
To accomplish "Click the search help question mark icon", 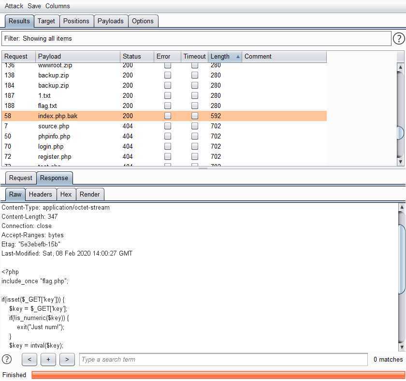I will pos(7,359).
